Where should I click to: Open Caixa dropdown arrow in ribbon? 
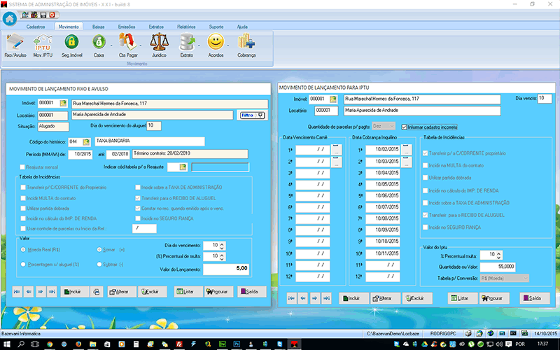pos(111,45)
